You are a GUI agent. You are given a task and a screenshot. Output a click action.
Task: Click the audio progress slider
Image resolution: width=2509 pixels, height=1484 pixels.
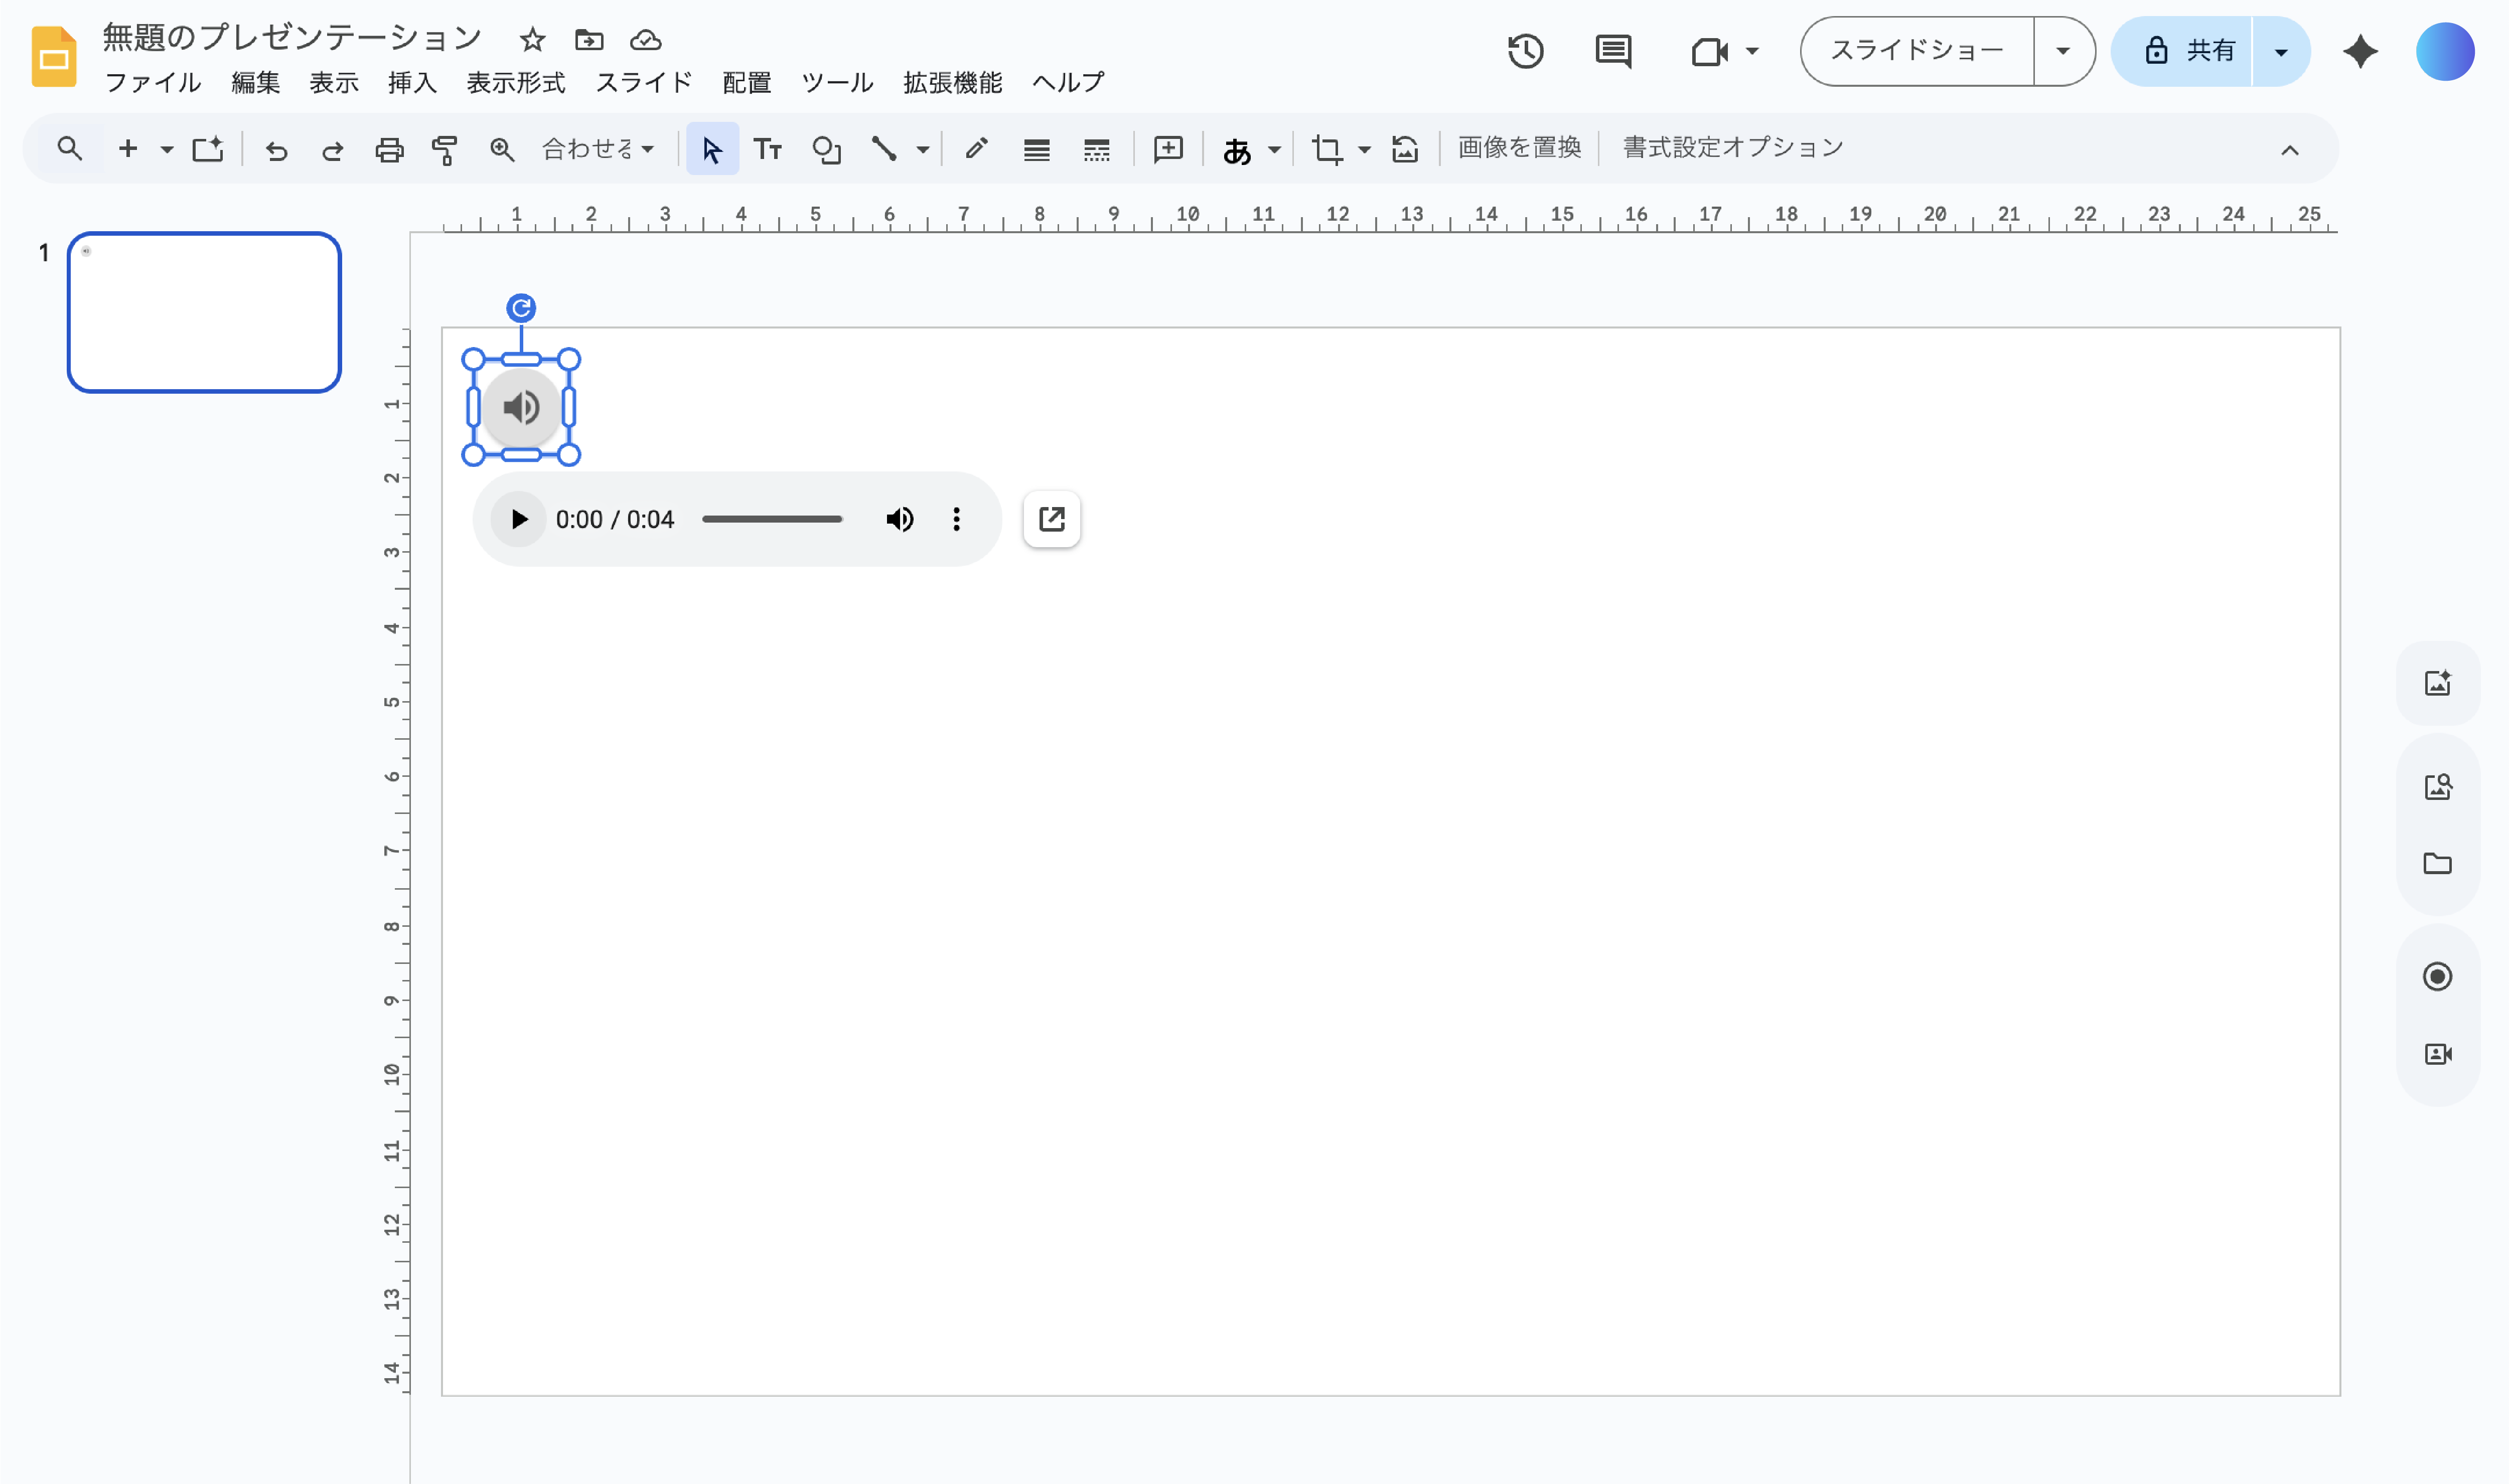point(771,519)
